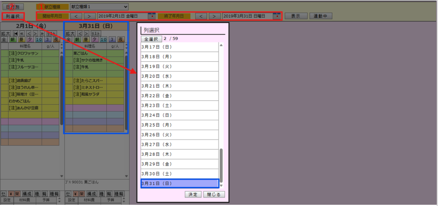Click the ¥ cost icon under 2月1日 column
This screenshot has height=206, width=438.
pyautogui.click(x=11, y=194)
